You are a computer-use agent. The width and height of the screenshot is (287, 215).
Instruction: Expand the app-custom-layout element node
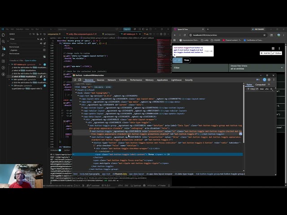coord(82,107)
